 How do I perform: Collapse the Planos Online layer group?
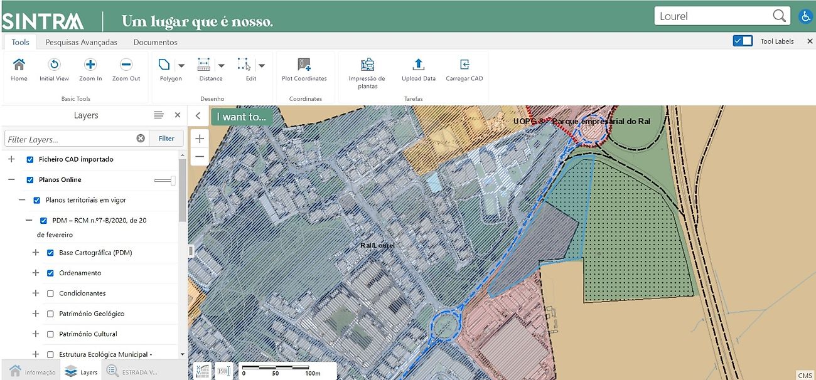click(x=11, y=180)
